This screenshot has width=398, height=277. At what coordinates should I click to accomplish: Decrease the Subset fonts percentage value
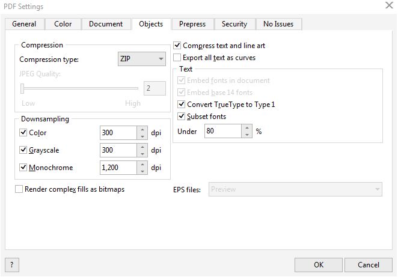click(246, 135)
